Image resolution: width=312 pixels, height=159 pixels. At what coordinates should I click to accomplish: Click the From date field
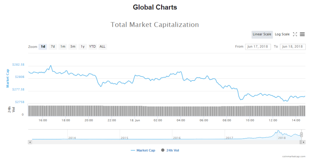(x=258, y=47)
